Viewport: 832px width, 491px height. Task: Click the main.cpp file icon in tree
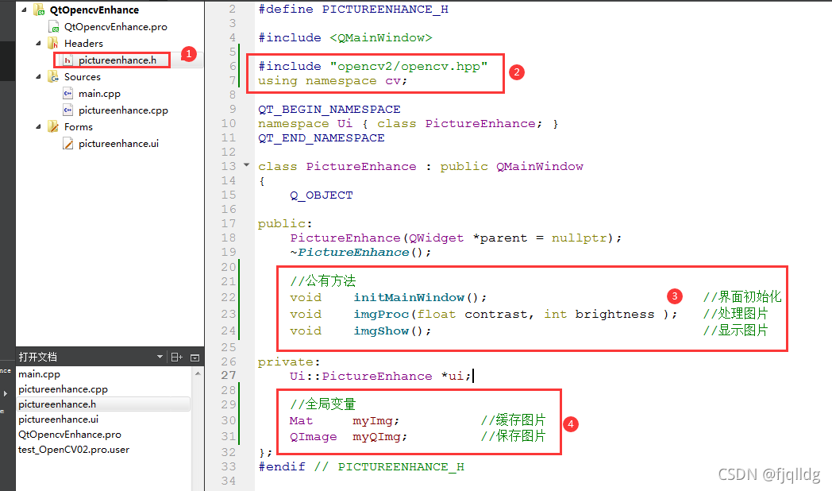pos(67,94)
